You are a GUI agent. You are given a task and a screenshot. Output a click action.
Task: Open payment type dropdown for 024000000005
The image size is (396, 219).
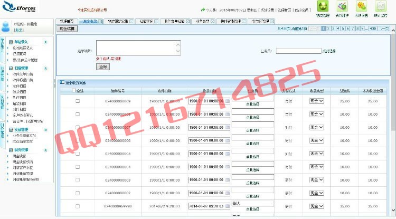[316, 154]
